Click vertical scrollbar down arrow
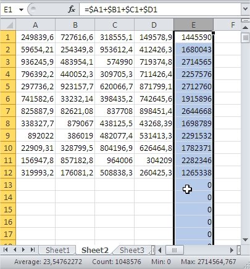The width and height of the screenshot is (250, 269). coord(245,239)
